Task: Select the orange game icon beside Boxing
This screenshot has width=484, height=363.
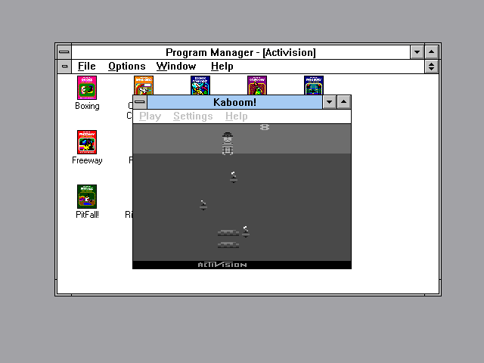Action: click(144, 85)
